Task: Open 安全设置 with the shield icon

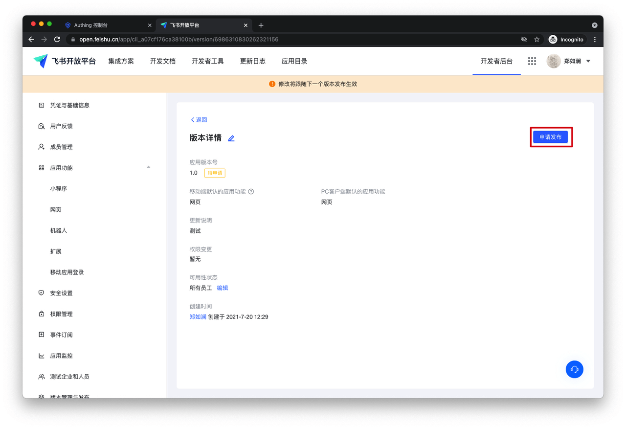Action: [61, 293]
